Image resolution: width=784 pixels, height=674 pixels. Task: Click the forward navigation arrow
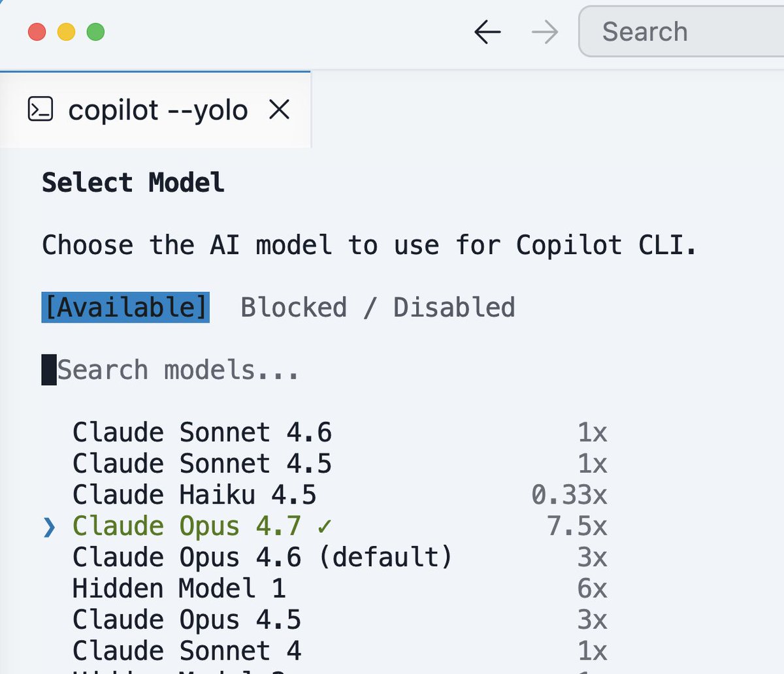click(x=545, y=31)
